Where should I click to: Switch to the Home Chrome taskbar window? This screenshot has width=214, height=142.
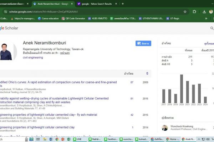pos(173,139)
